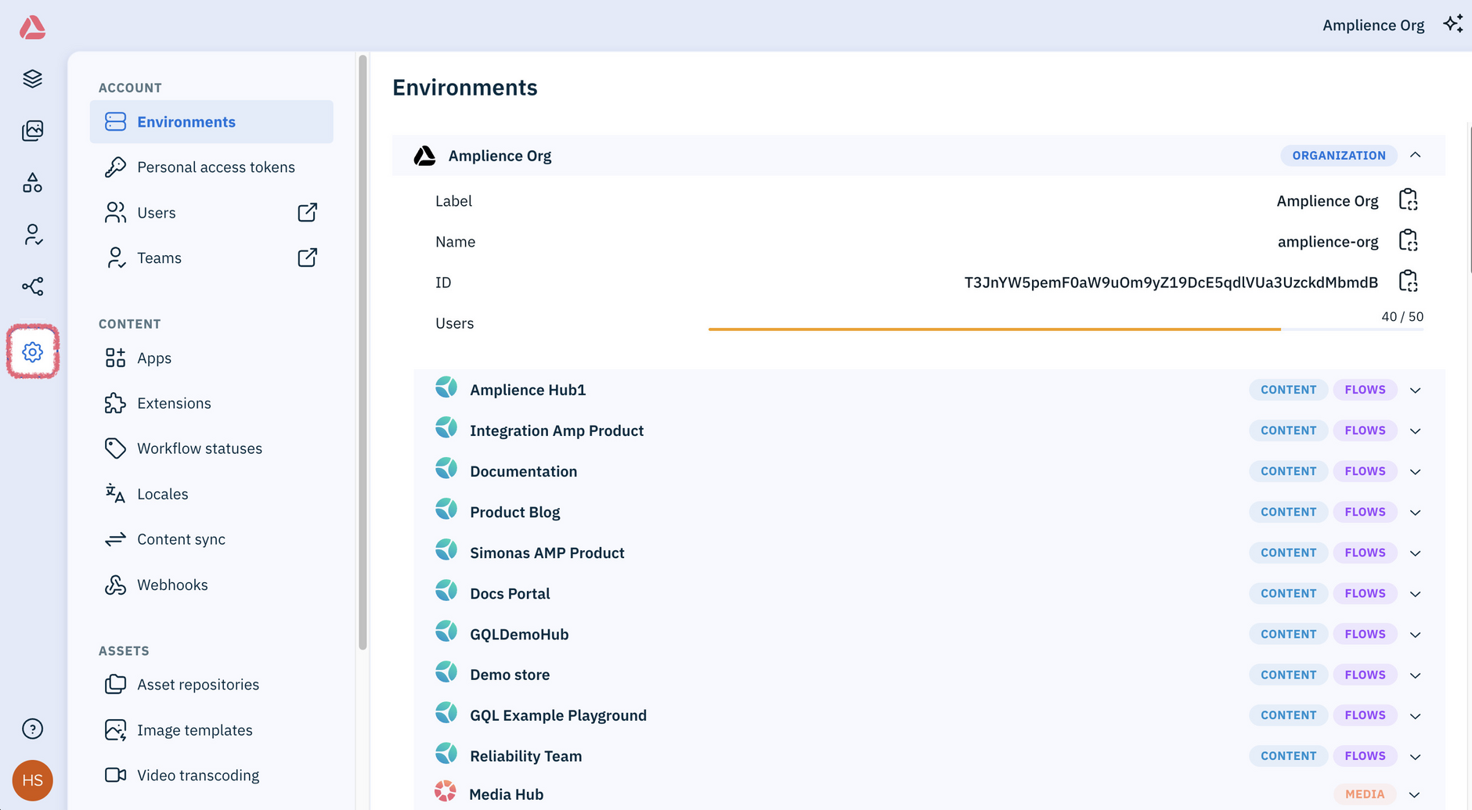The image size is (1472, 810).
Task: Click the external link icon next to Users
Action: 308,212
